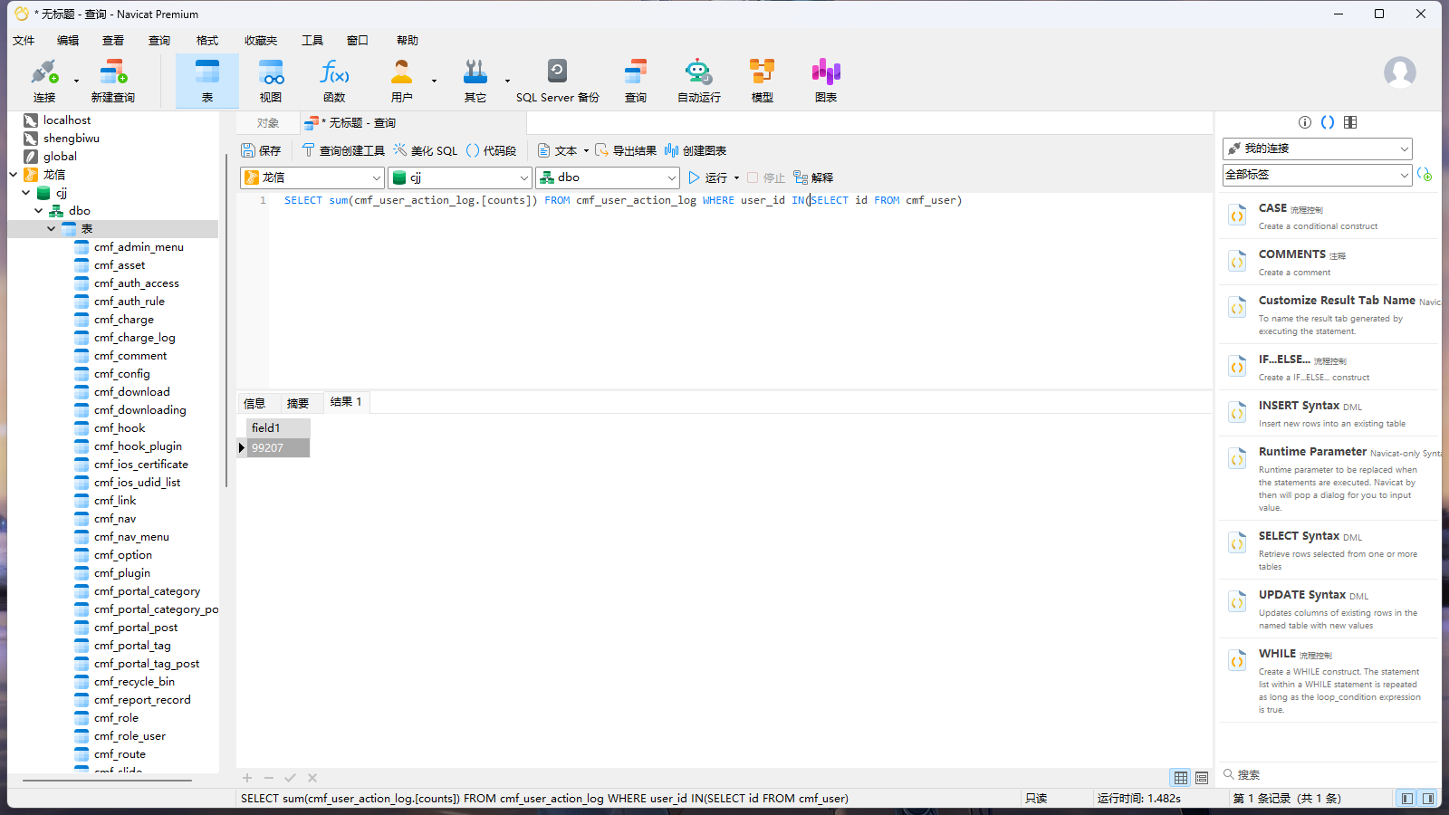Select the 视图 (View) toolbar icon

(270, 80)
